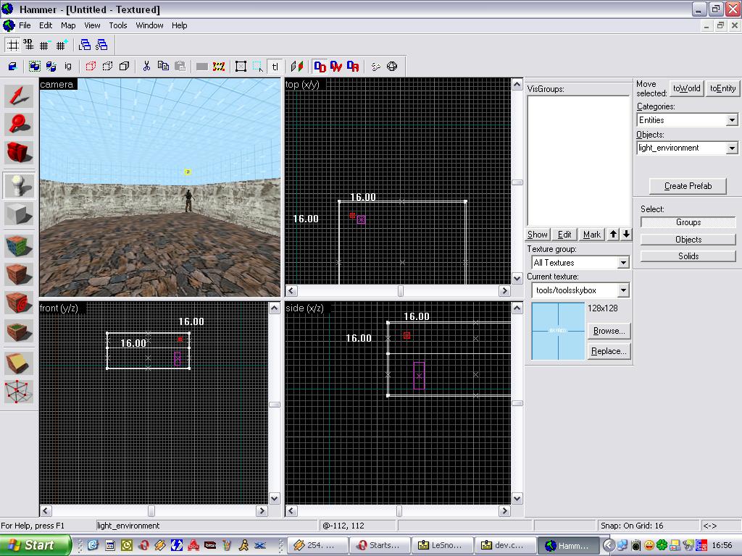Select the Vertex manipulation tool
Screen dimensions: 742x556
point(19,392)
